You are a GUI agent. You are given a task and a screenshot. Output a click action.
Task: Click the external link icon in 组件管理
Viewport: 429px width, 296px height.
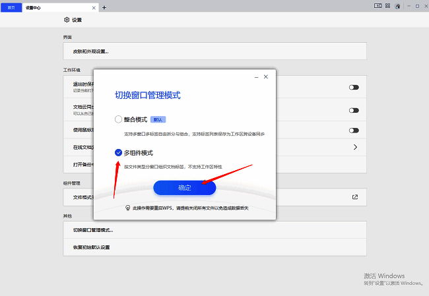[354, 196]
